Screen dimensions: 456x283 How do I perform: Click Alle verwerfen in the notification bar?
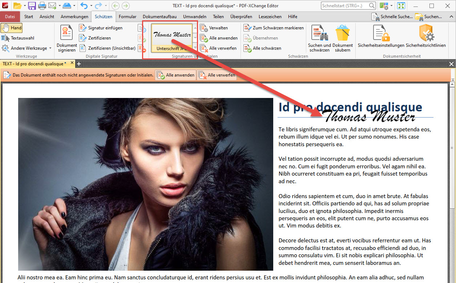point(217,75)
